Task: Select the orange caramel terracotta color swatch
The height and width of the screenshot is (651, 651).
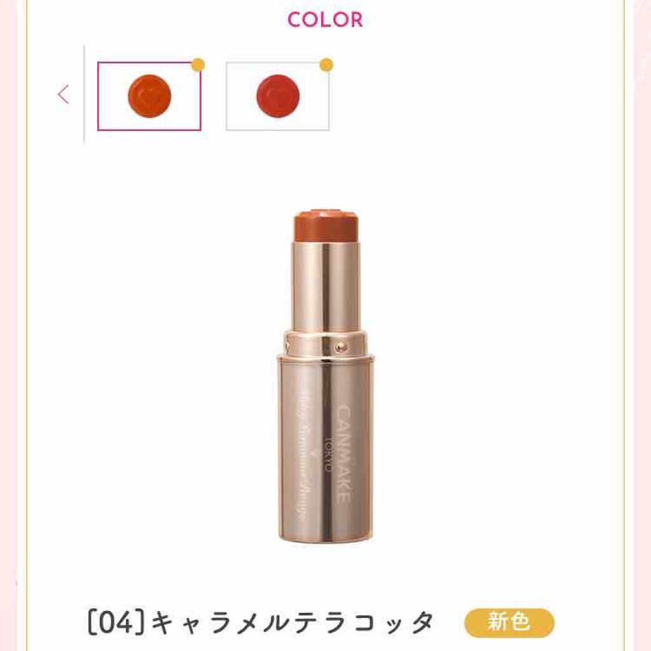Action: (x=149, y=97)
